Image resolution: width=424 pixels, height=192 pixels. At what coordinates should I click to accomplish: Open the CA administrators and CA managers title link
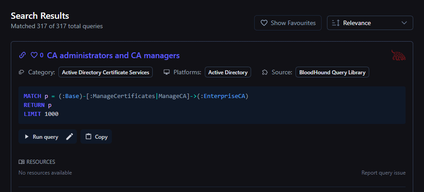point(113,55)
